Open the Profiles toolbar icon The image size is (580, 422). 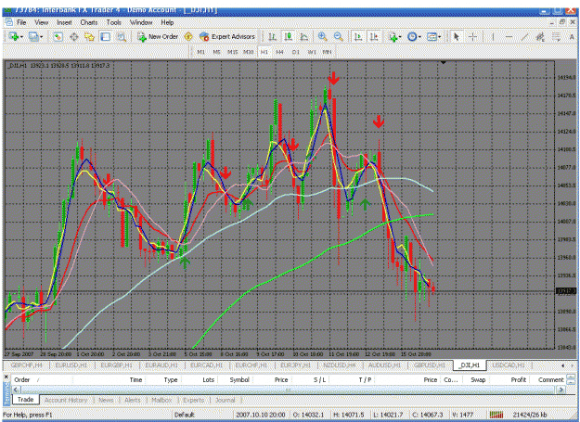[x=33, y=37]
